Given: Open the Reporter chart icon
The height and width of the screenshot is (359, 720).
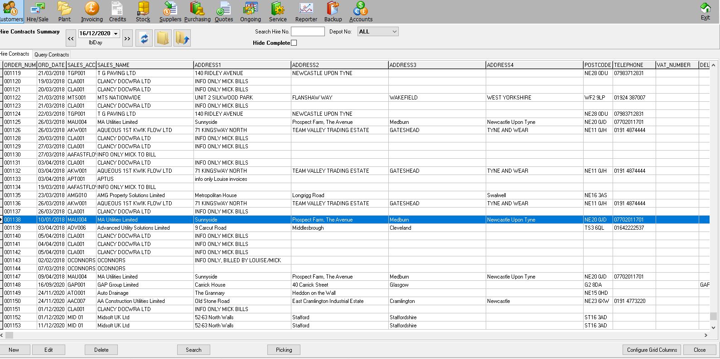Looking at the screenshot, I should [x=306, y=9].
